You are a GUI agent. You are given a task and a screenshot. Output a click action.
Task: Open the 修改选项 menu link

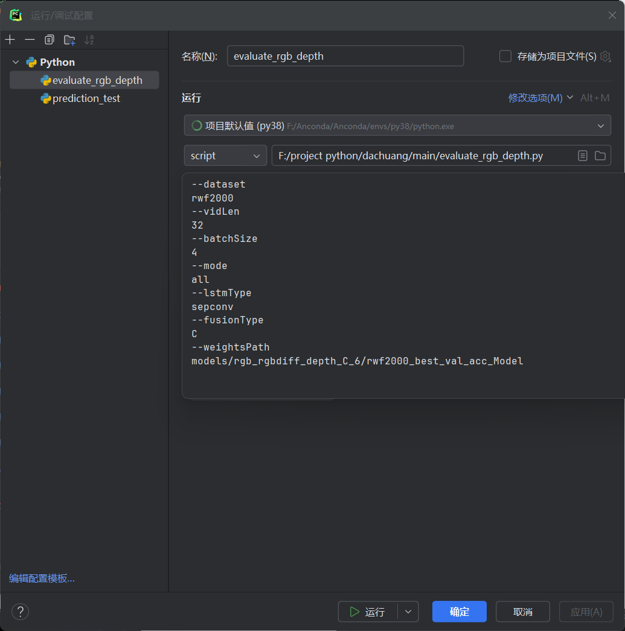coord(536,98)
